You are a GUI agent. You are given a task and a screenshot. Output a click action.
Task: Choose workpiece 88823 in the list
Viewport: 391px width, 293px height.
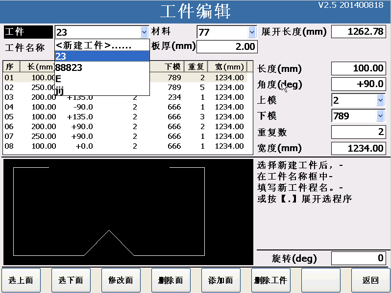(x=102, y=68)
